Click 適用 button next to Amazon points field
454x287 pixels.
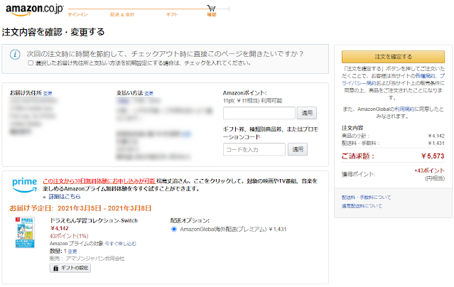coord(307,113)
